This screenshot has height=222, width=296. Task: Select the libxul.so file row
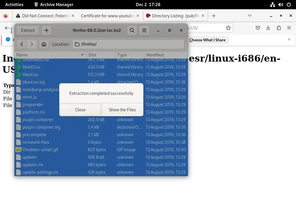click(x=101, y=75)
